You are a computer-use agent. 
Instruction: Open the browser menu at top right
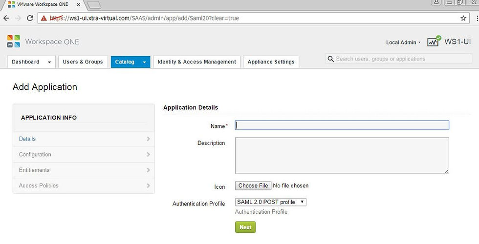477,19
